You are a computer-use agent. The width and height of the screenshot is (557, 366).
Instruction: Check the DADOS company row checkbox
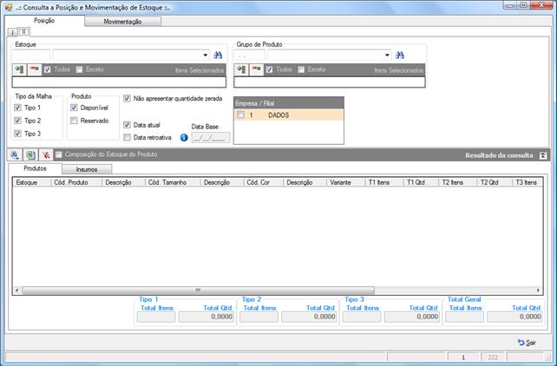[x=240, y=114]
